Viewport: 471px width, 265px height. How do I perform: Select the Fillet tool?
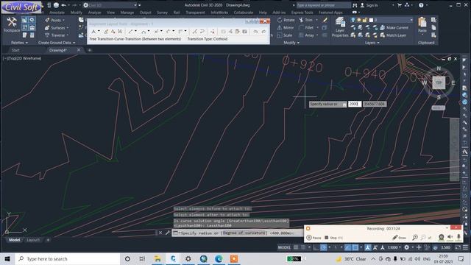[306, 28]
